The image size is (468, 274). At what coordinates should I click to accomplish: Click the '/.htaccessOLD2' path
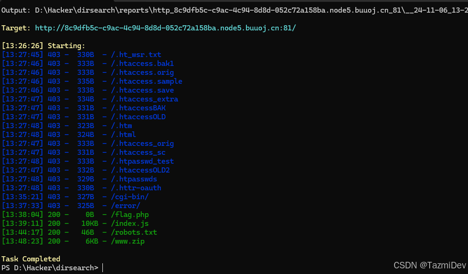click(140, 170)
